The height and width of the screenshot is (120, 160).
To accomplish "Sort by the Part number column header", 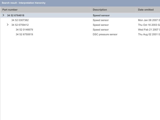I will tap(10, 10).
